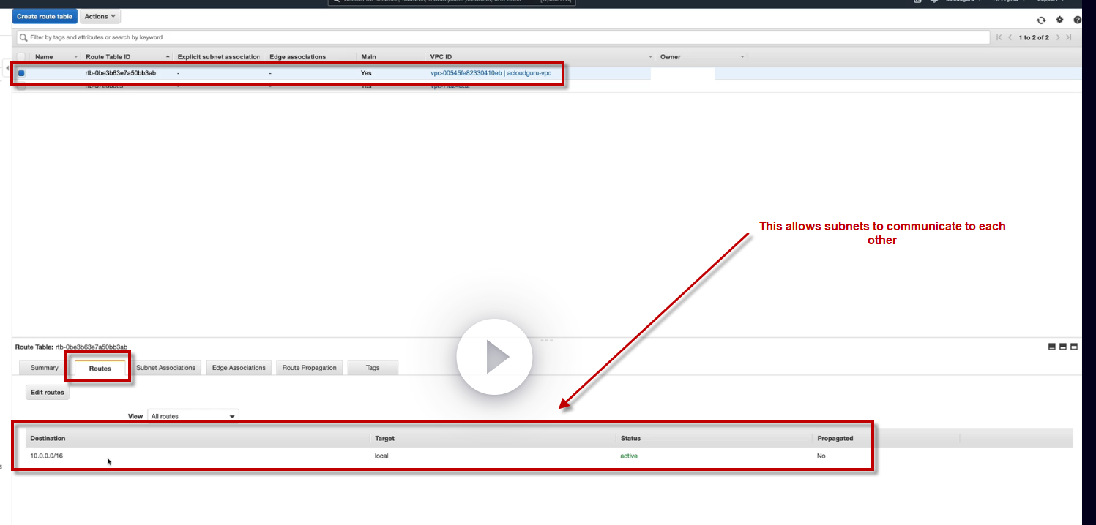Open the Actions dropdown
1096x525 pixels.
pyautogui.click(x=100, y=16)
